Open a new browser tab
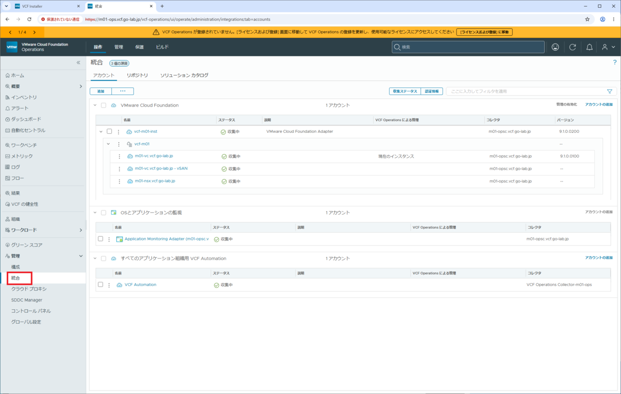Screen dimensions: 621x394 click(x=162, y=6)
